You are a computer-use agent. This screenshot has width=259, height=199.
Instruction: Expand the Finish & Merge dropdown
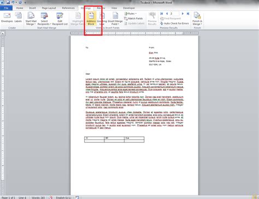[x=197, y=19]
